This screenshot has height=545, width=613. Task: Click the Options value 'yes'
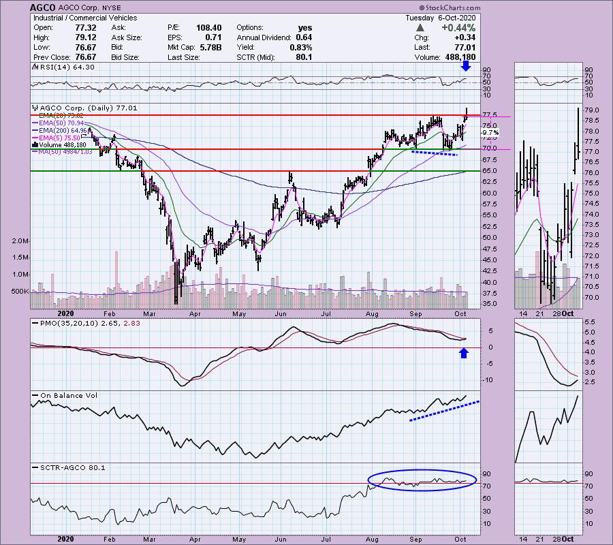[305, 28]
